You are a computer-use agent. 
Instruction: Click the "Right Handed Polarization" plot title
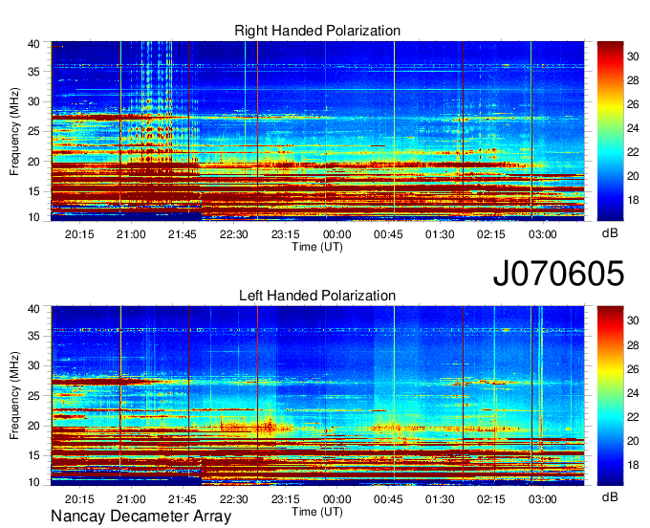point(317,31)
